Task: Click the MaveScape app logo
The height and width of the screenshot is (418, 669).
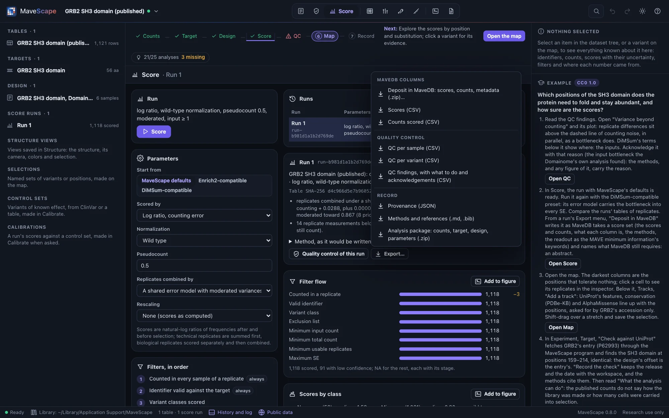Action: click(x=11, y=11)
